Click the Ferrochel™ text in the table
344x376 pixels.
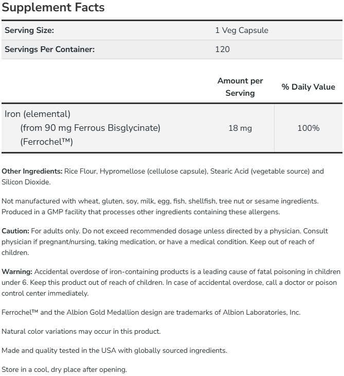[x=46, y=142]
